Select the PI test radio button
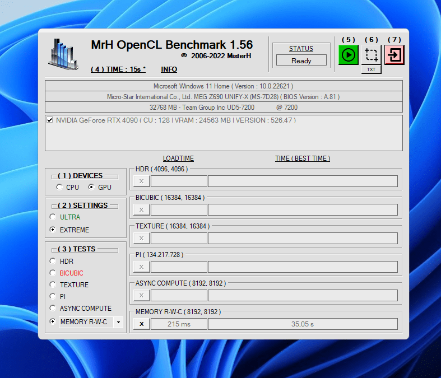This screenshot has width=441, height=378. coord(53,296)
